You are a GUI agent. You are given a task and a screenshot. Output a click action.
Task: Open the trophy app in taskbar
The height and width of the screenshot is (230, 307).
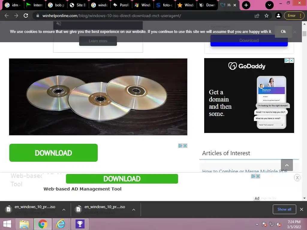(x=80, y=224)
